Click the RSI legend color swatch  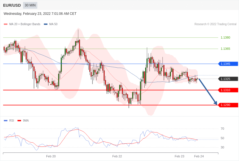point(6,121)
